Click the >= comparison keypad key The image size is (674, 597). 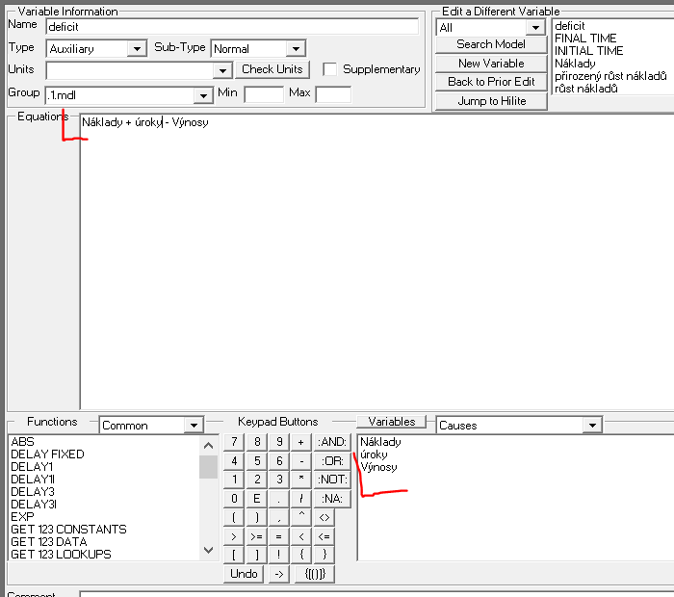tap(256, 536)
